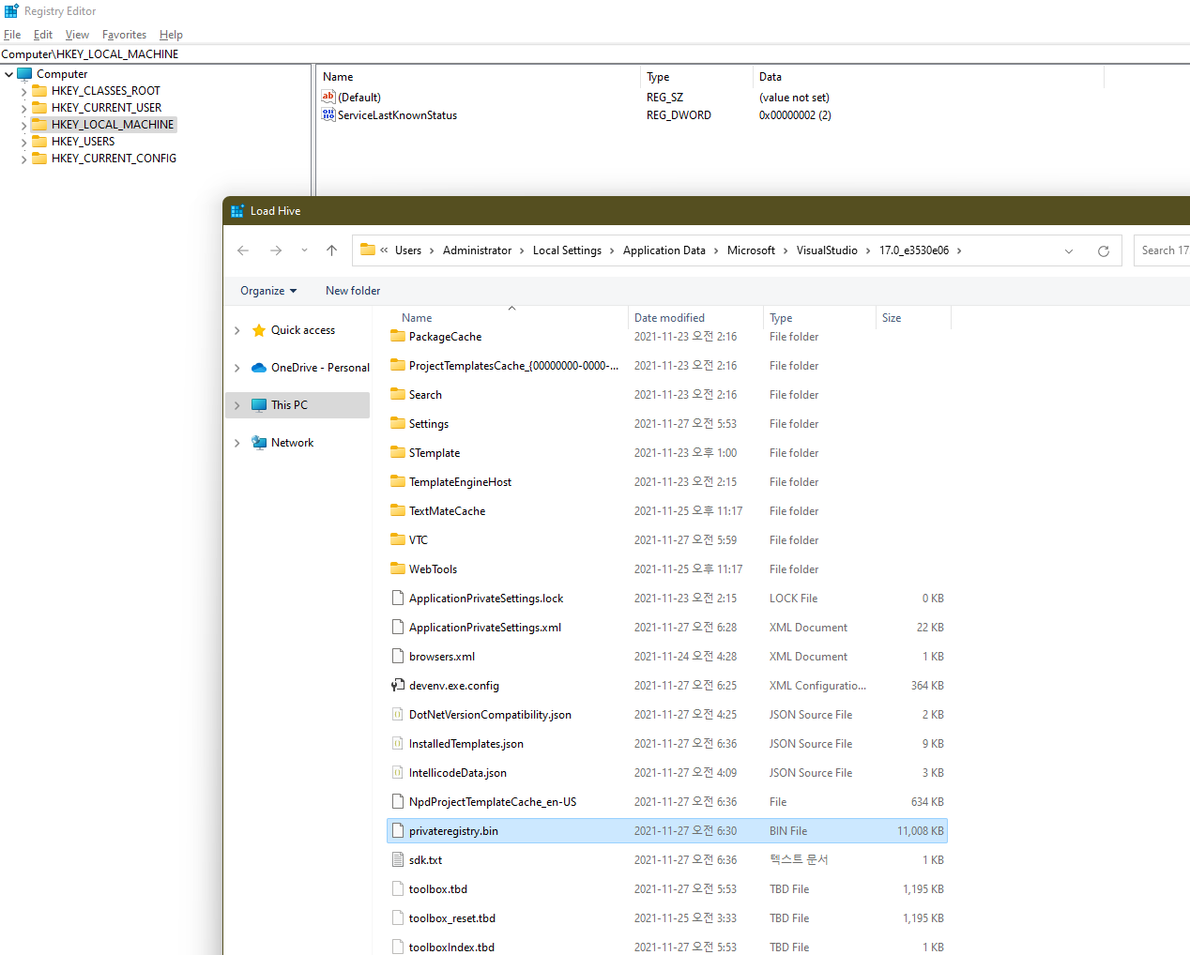This screenshot has height=955, width=1190.
Task: Click the WebTools folder icon
Action: tap(398, 568)
